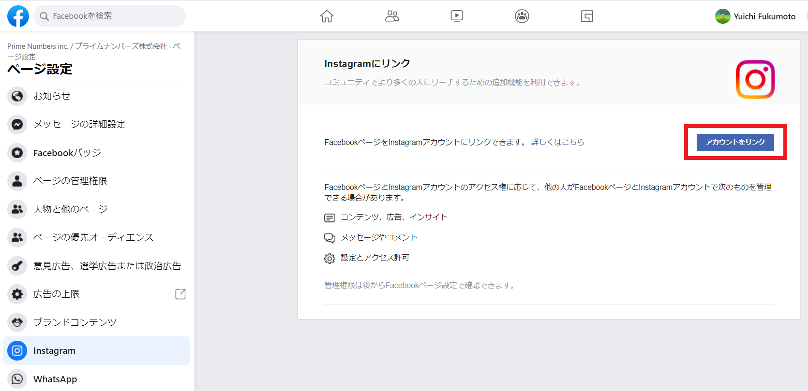The image size is (808, 391).
Task: Go to the Home icon tab
Action: (x=327, y=16)
